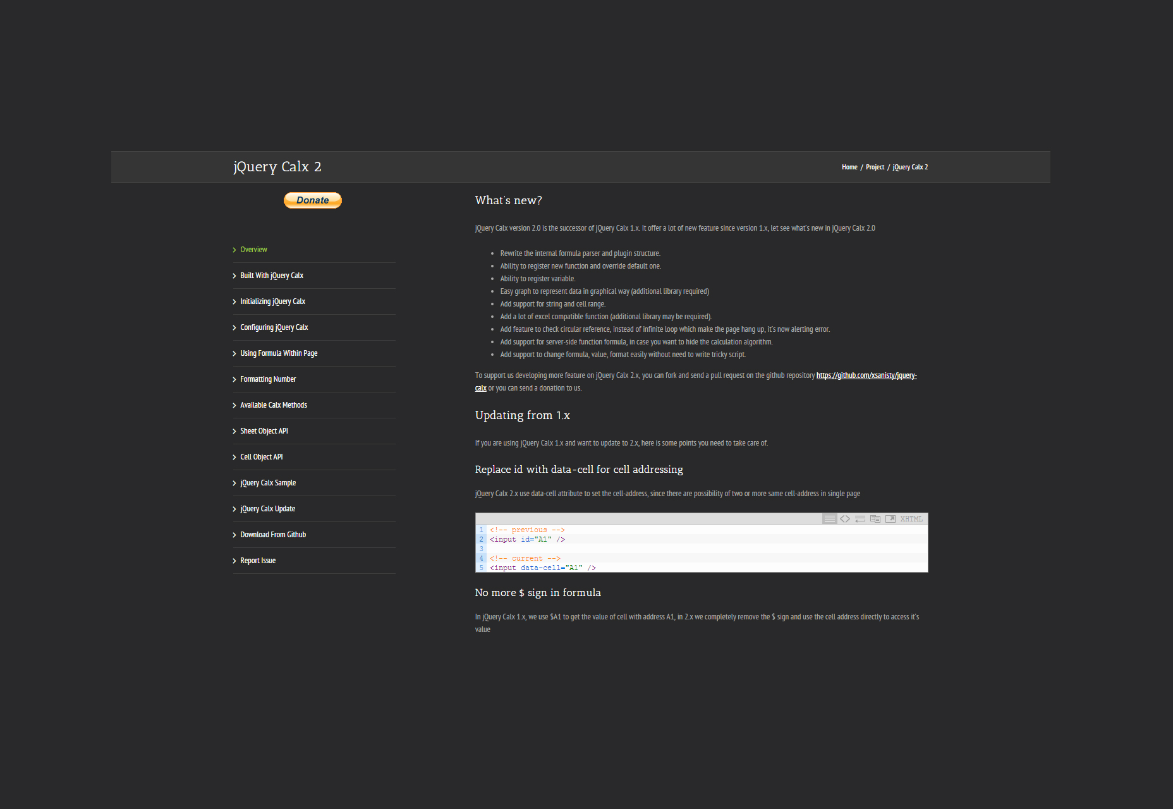
Task: Open code in new window icon
Action: [x=890, y=519]
